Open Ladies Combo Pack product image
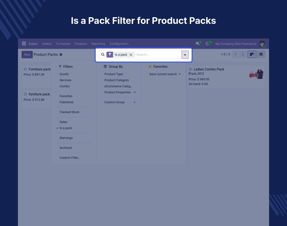This screenshot has width=287, height=226. tap(256, 74)
